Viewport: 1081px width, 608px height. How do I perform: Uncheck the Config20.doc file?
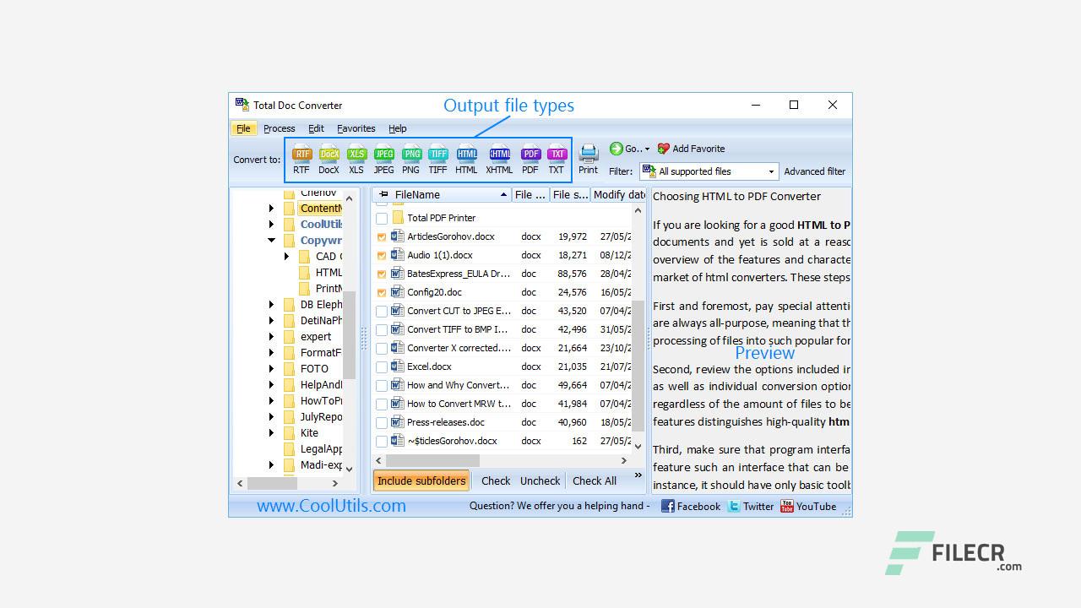point(381,292)
